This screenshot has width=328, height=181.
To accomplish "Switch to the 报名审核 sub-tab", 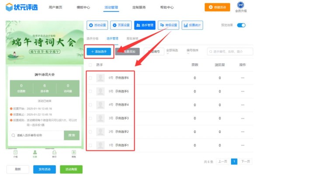I will (133, 38).
